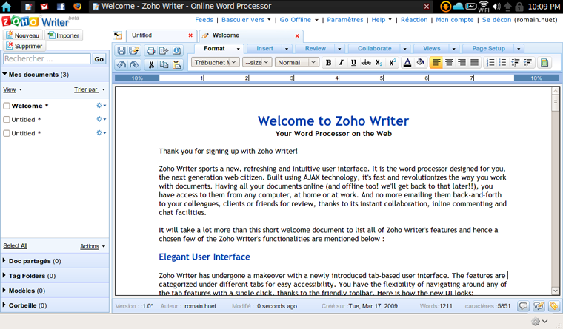Click the home icon in the top panel
This screenshot has height=329, width=563.
click(x=7, y=7)
